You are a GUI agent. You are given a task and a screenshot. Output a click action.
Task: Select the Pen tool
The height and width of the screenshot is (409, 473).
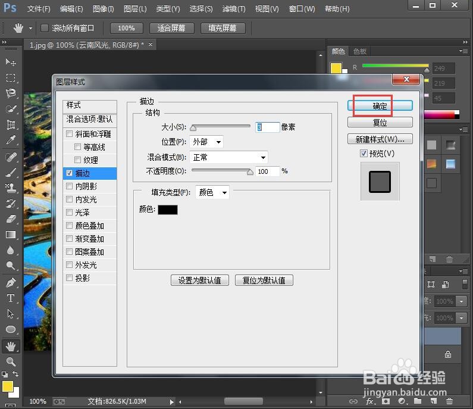coord(11,283)
